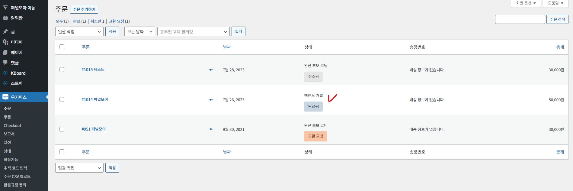This screenshot has width=573, height=191.
Task: Tick the select-all checkbox in table header
Action: point(62,47)
